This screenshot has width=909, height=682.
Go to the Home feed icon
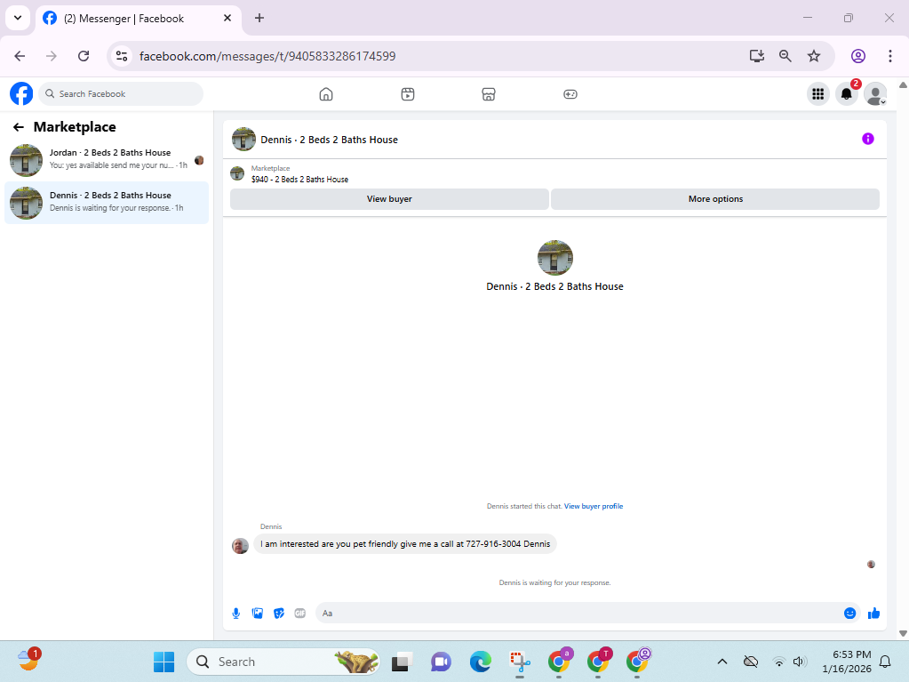[x=326, y=94]
